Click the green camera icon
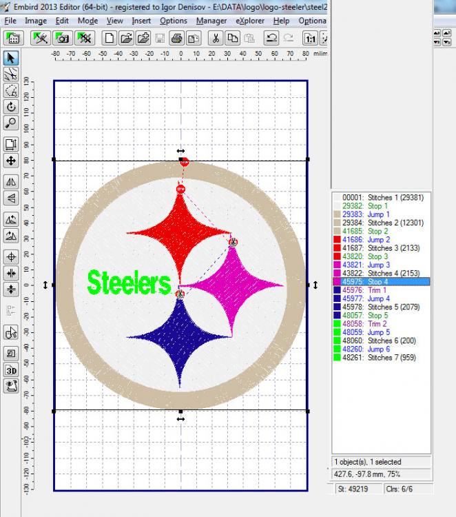456x517 pixels. point(62,38)
